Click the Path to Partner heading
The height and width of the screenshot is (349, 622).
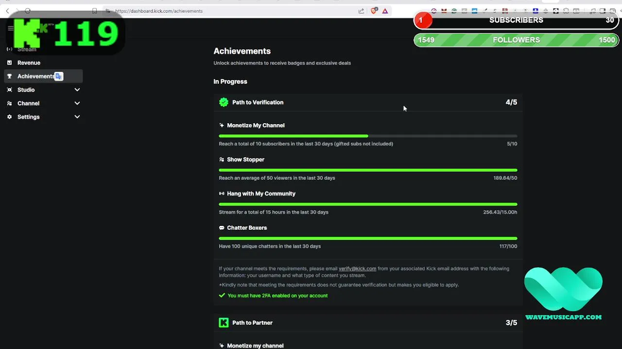[x=252, y=323]
